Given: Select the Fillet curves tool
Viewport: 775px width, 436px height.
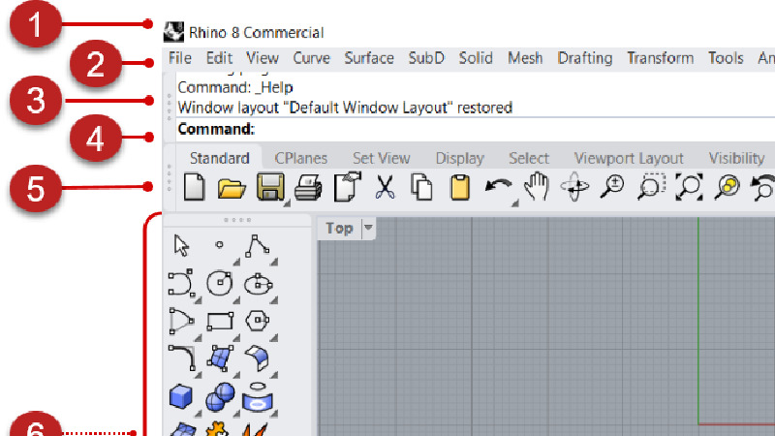Looking at the screenshot, I should [x=182, y=358].
